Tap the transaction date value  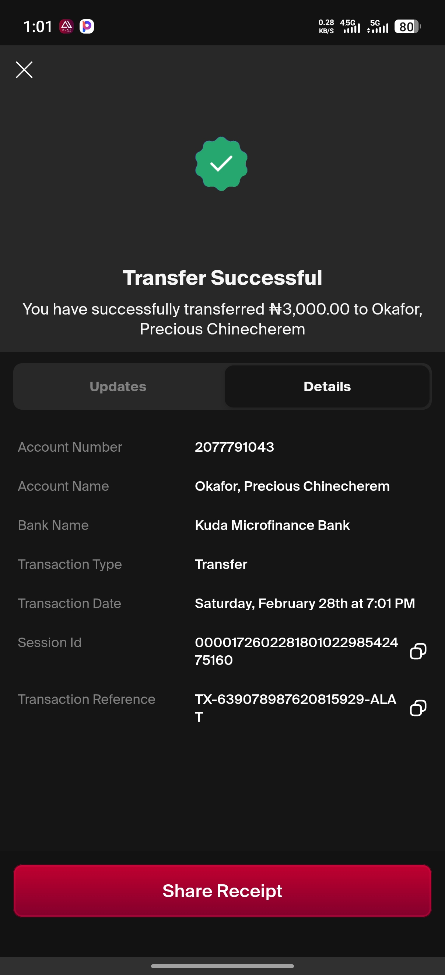point(305,603)
